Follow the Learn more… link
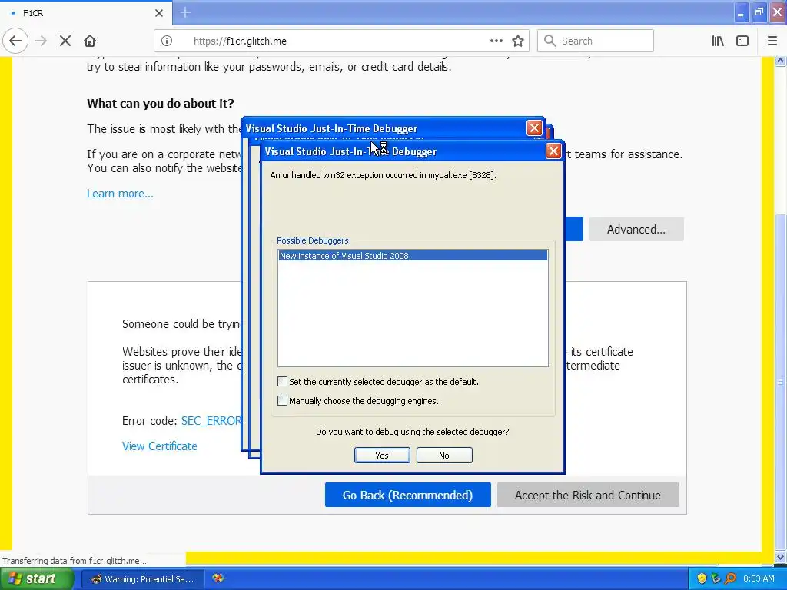Screen dimensions: 787x590 120,194
